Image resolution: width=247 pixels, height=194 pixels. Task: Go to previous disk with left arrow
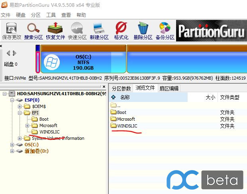point(8,53)
